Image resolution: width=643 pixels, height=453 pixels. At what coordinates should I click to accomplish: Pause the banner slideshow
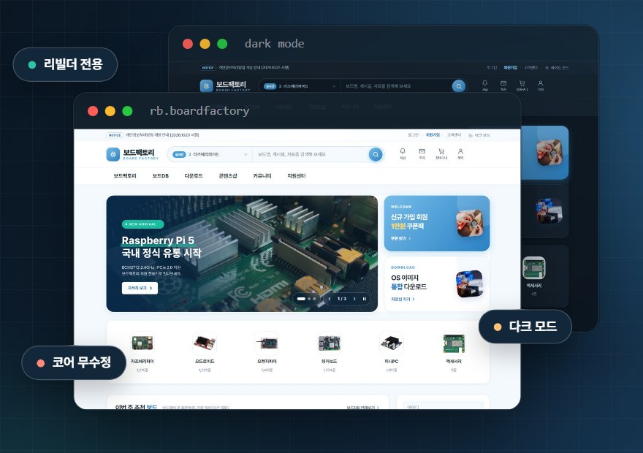tap(364, 299)
